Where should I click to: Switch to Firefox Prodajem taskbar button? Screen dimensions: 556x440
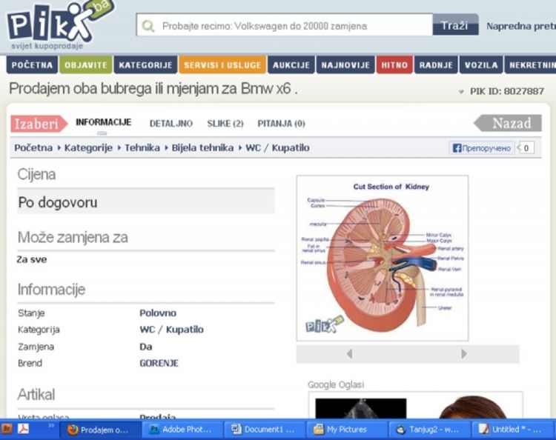pos(100,430)
